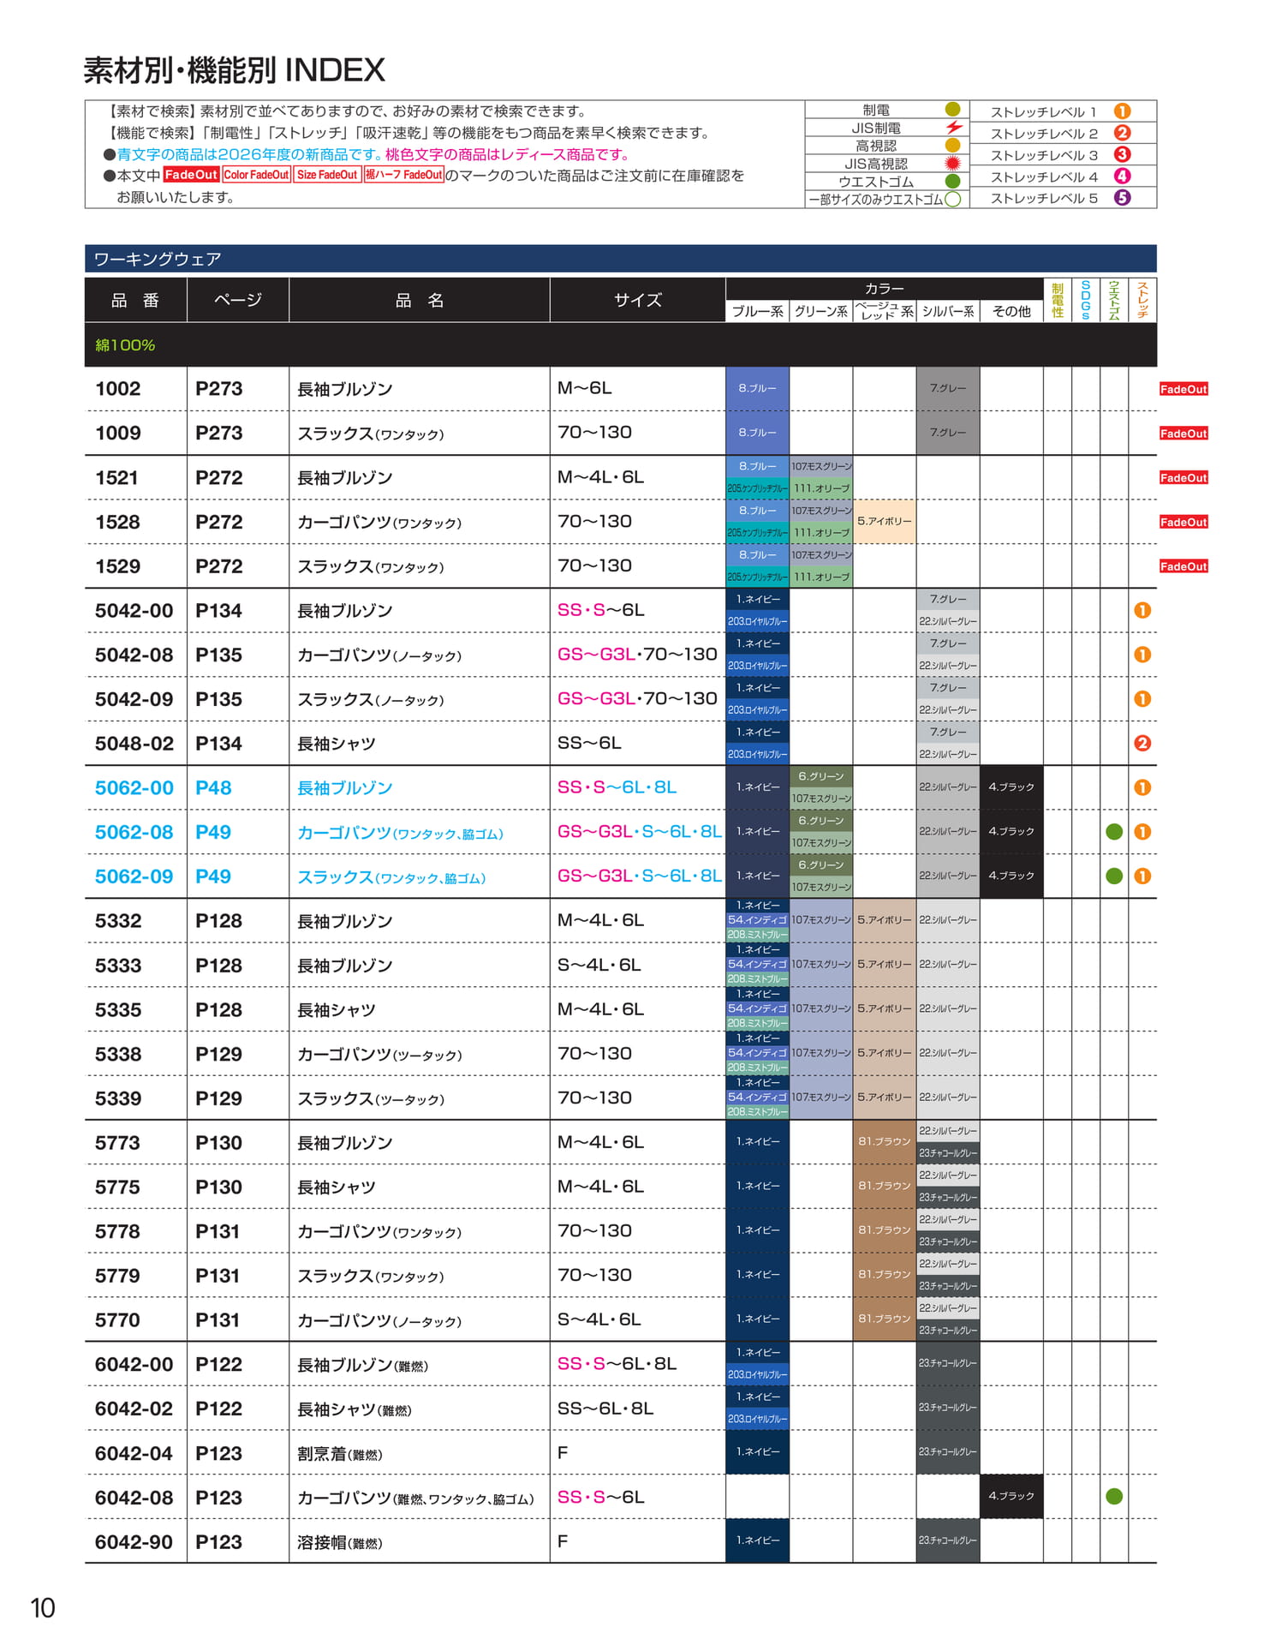The image size is (1276, 1645).
Task: Click the 高視認 yellow dot legend icon
Action: [x=952, y=146]
